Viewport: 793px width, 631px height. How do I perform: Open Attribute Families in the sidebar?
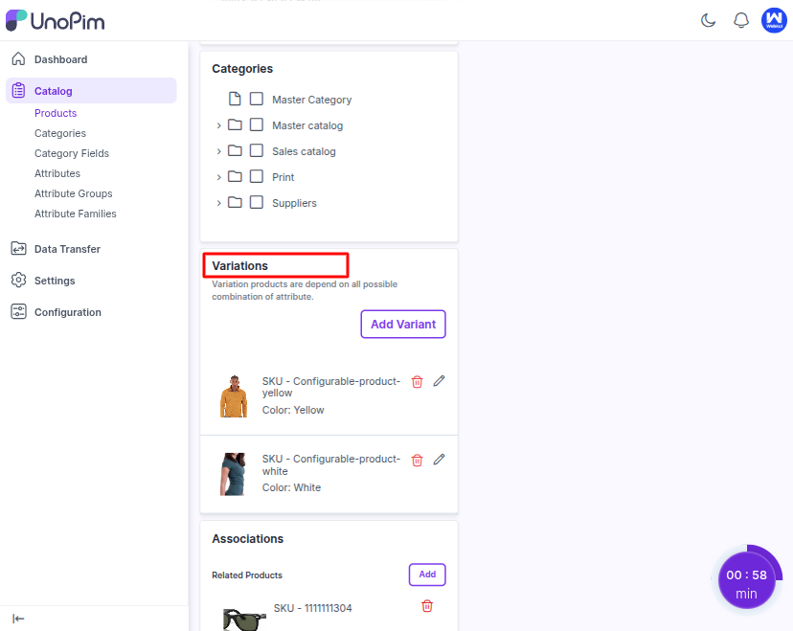76,214
